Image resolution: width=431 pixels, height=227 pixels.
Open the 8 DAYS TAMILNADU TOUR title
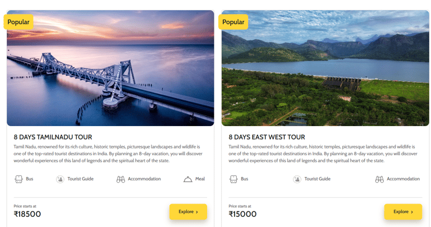[x=53, y=137]
